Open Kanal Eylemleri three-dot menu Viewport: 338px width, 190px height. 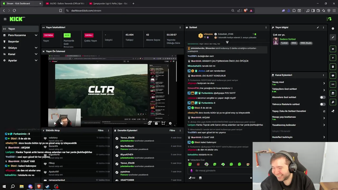tap(323, 75)
